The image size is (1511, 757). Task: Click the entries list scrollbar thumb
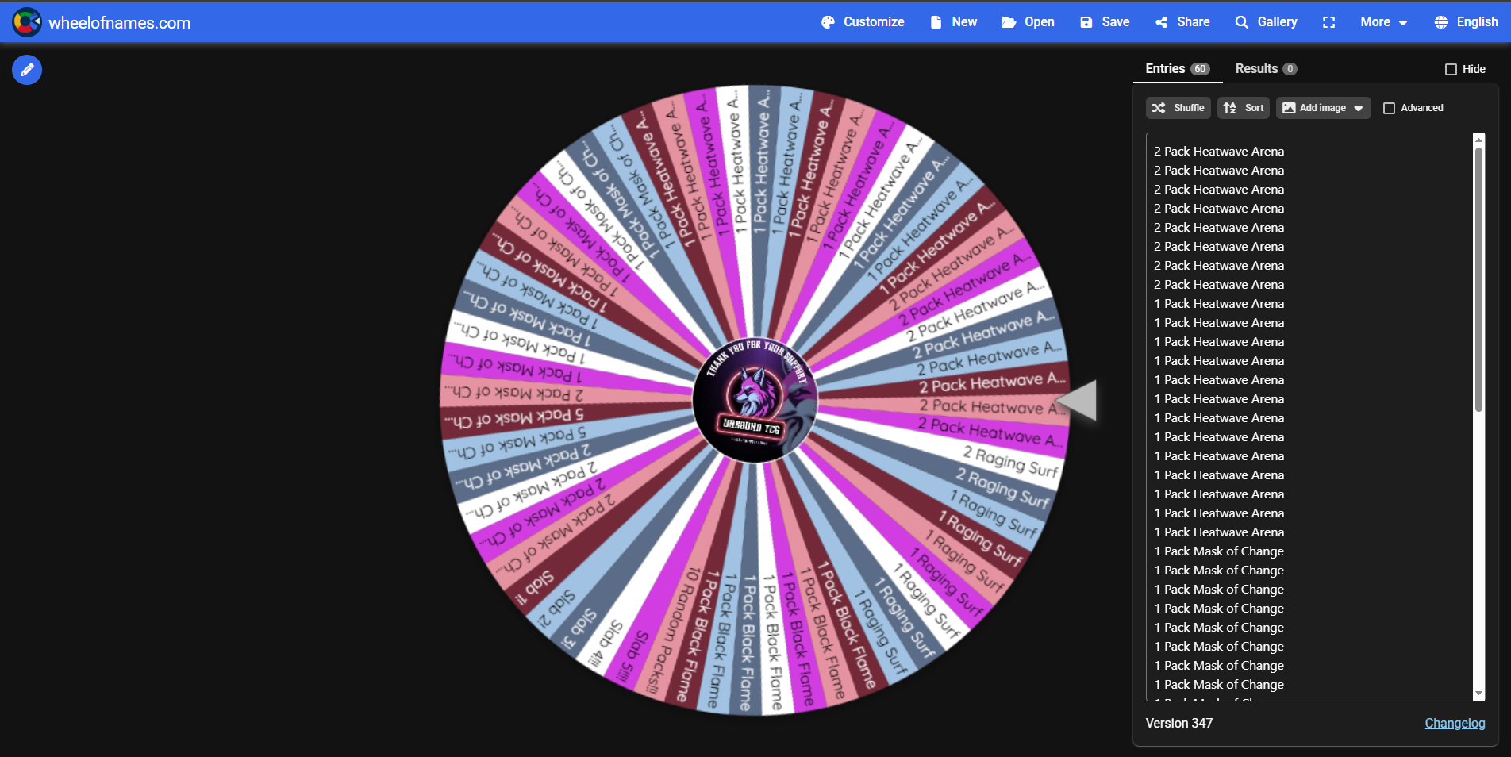1478,279
